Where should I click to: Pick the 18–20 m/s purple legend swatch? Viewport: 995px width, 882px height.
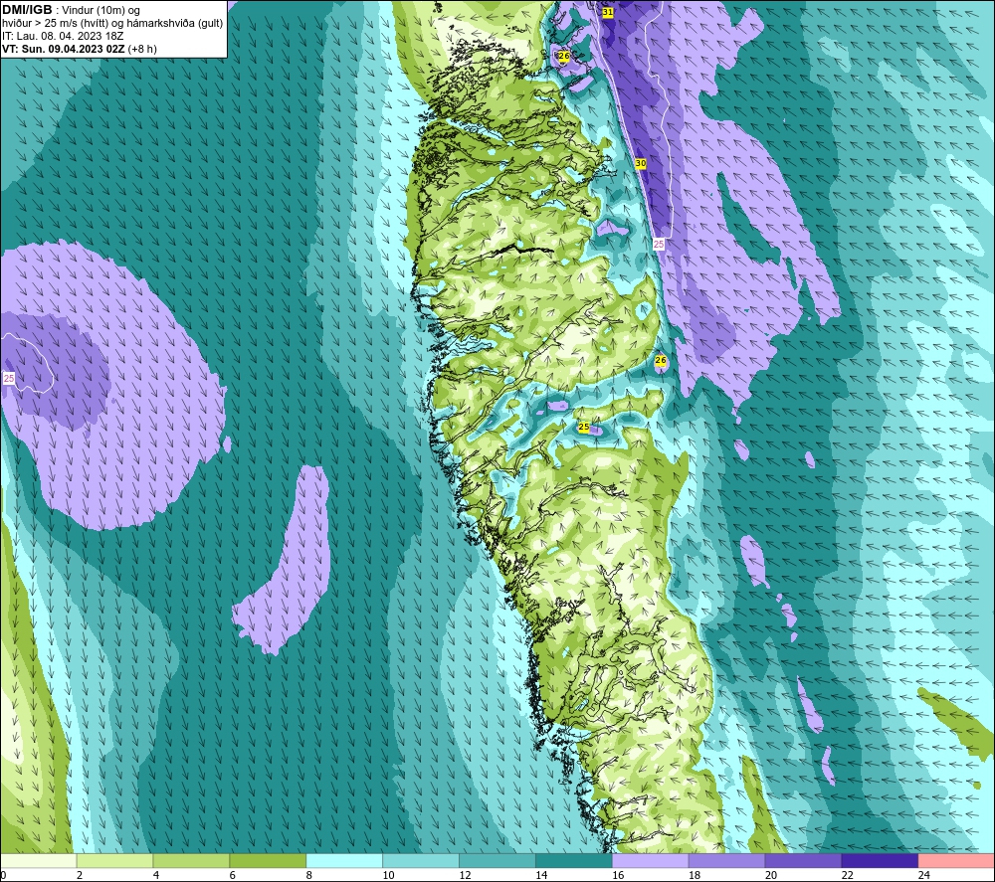[x=726, y=860]
